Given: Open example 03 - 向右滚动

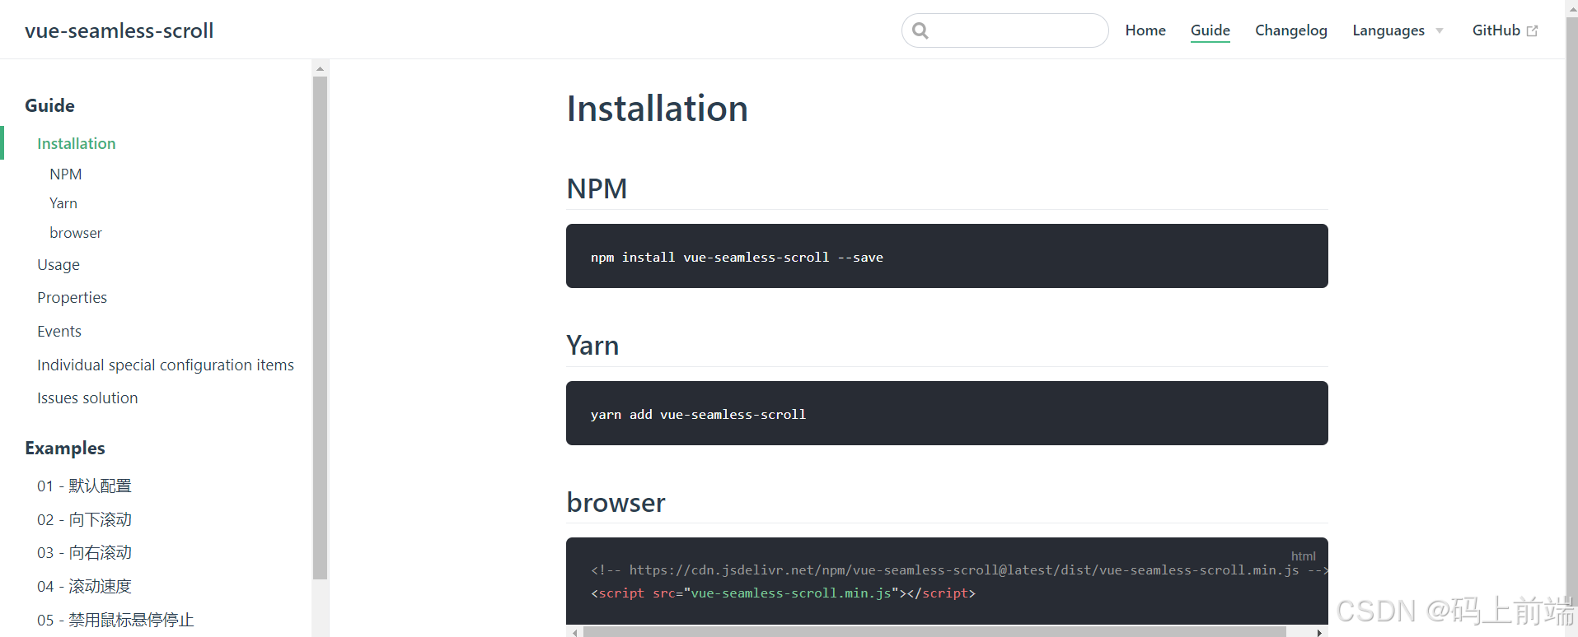Looking at the screenshot, I should click(84, 553).
